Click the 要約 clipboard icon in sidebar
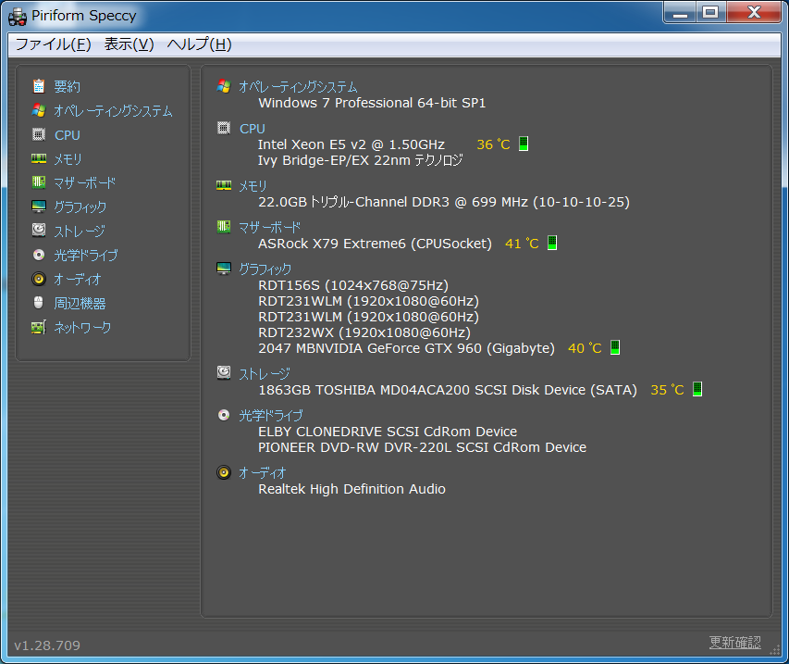Image resolution: width=789 pixels, height=664 pixels. (x=39, y=86)
